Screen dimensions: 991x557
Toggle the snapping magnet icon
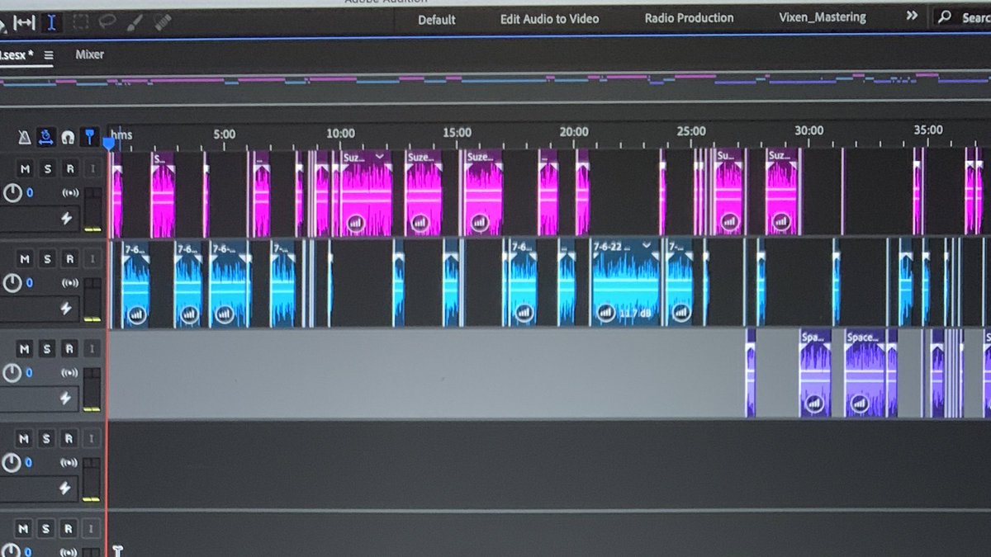click(x=68, y=137)
